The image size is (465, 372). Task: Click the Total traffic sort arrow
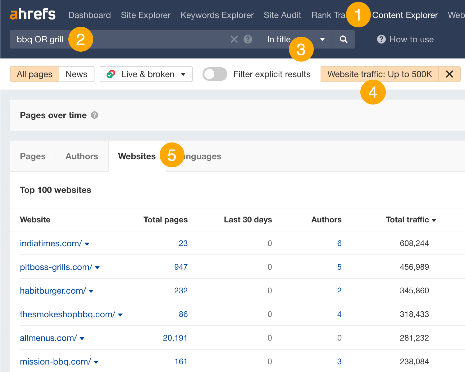point(434,220)
